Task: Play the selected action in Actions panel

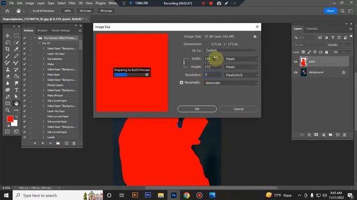Action: [51, 143]
